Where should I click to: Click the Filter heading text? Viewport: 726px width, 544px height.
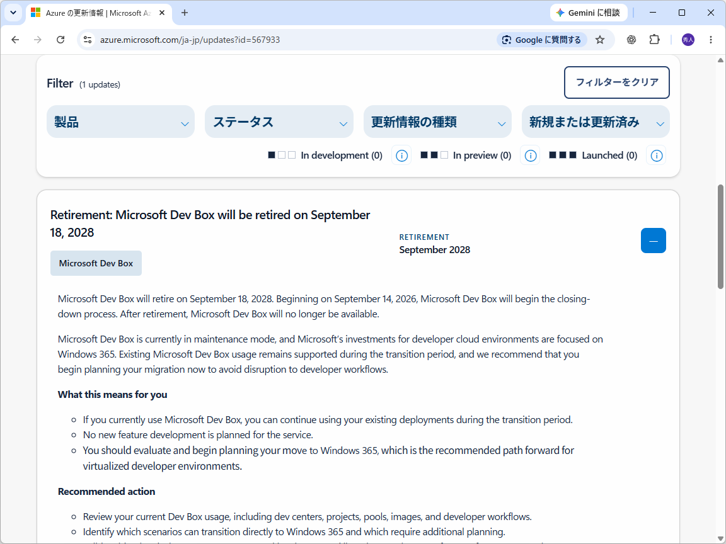coord(60,83)
